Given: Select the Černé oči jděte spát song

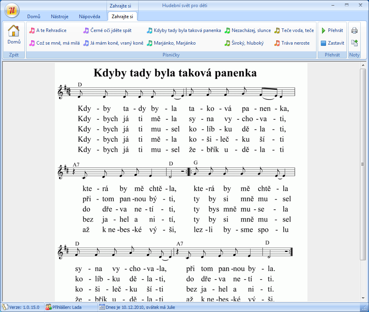Looking at the screenshot, I should pyautogui.click(x=107, y=30).
